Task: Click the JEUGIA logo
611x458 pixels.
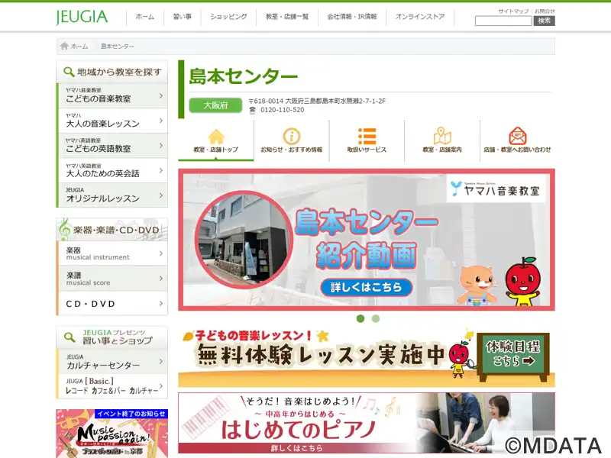Action: click(x=82, y=17)
